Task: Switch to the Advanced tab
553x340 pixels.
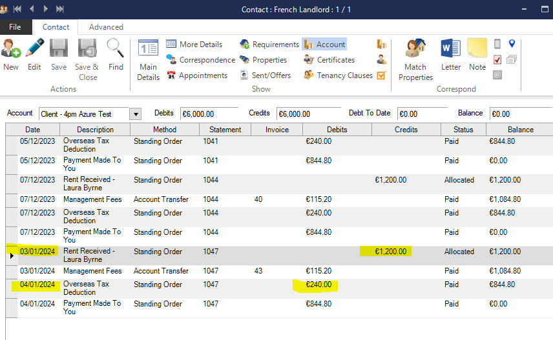Action: pyautogui.click(x=106, y=27)
